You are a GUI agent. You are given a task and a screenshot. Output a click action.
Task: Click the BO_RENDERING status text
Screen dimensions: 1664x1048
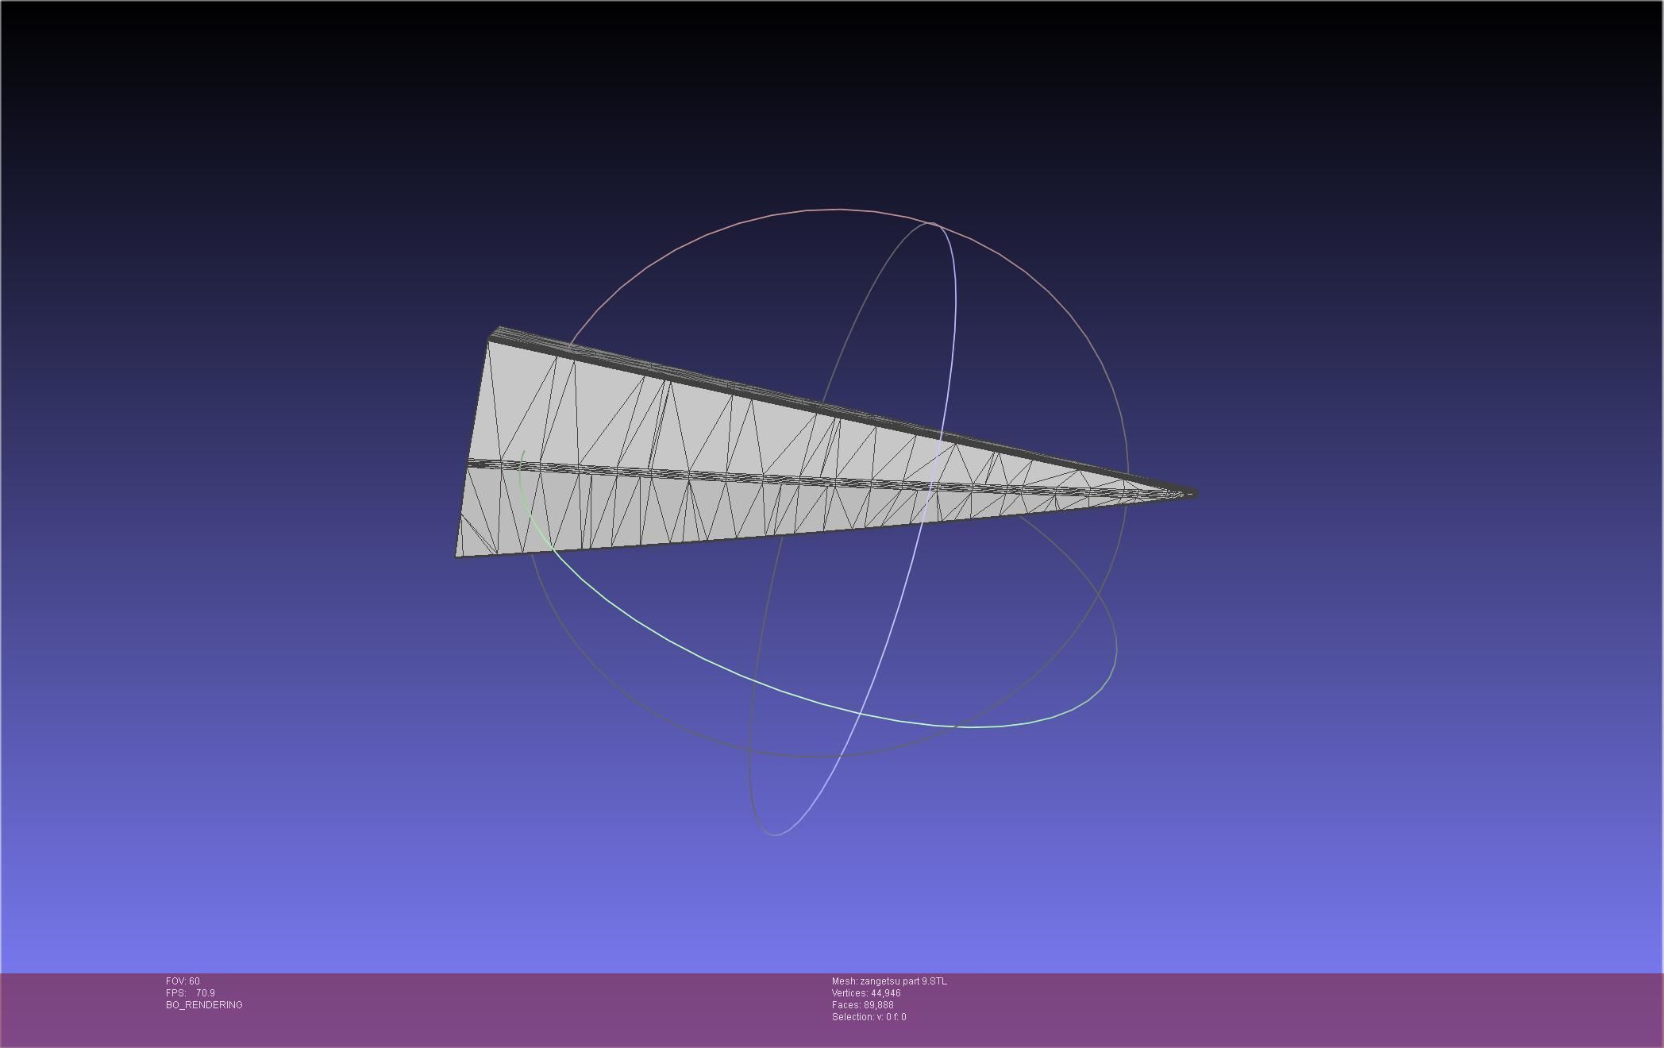204,1005
